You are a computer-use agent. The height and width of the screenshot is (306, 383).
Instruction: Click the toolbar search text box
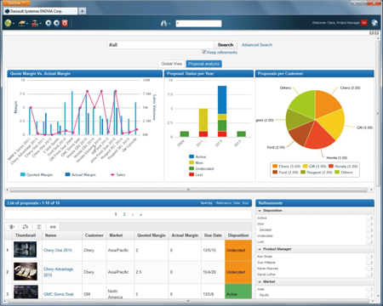(198, 24)
